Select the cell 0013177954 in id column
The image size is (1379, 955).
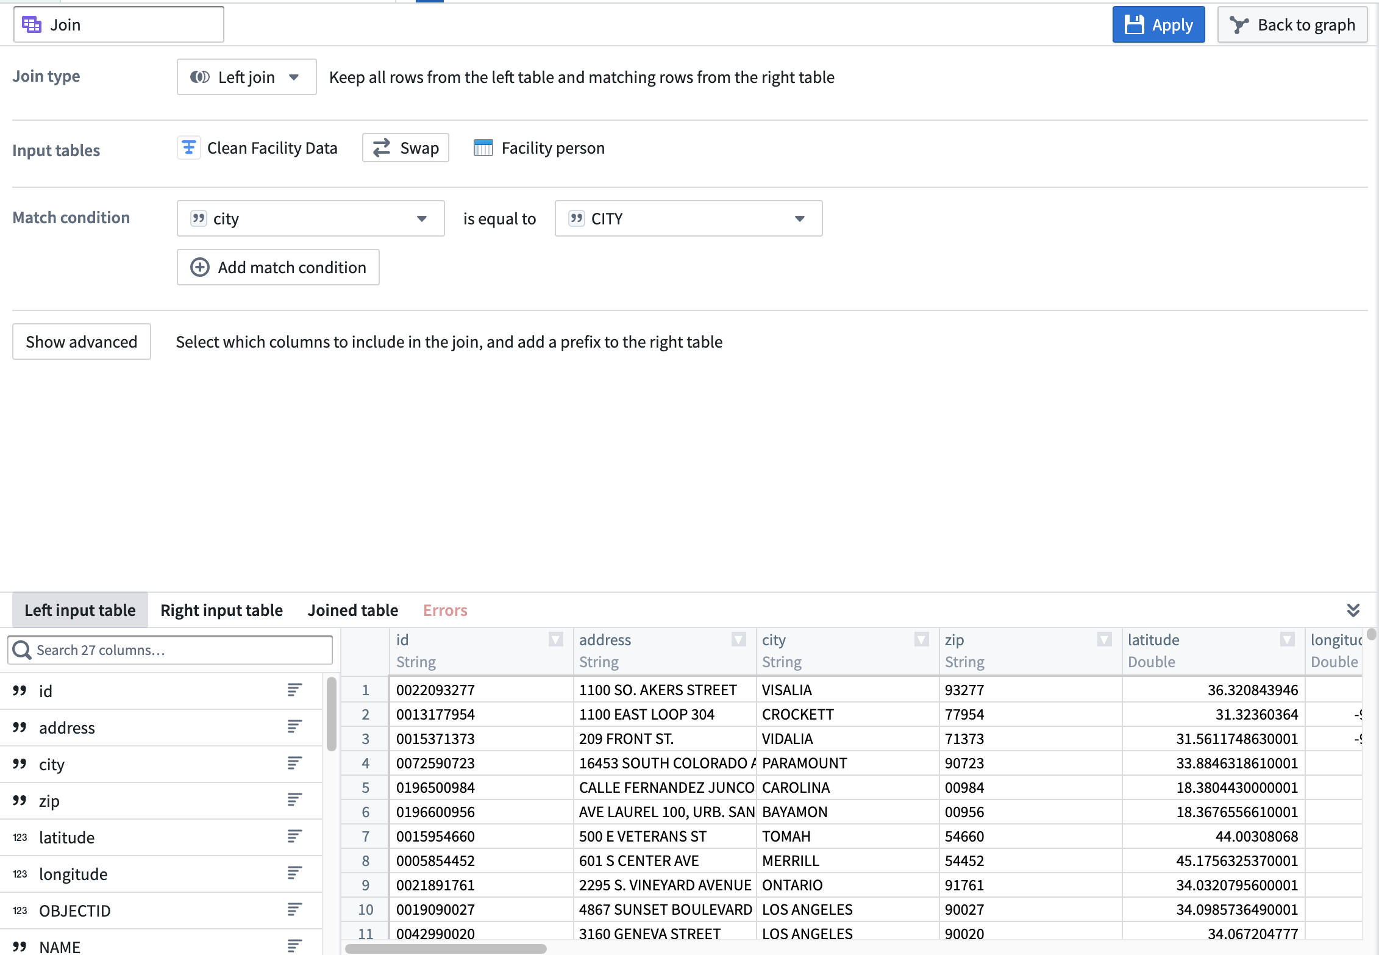coord(482,714)
